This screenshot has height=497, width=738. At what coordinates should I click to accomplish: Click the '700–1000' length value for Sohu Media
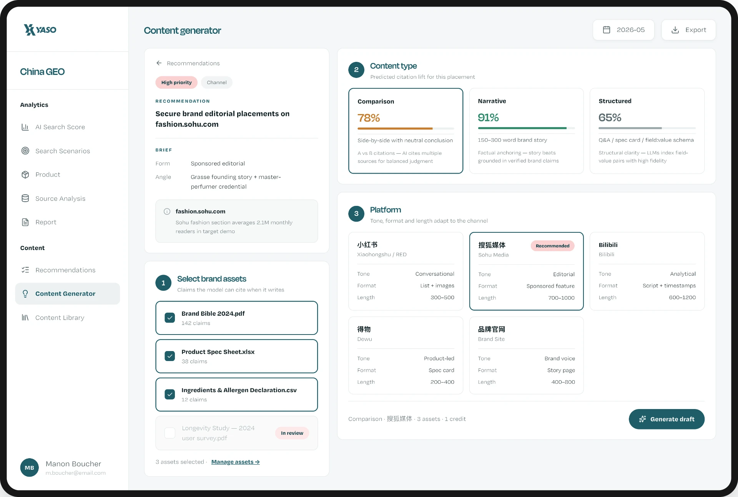tap(561, 298)
